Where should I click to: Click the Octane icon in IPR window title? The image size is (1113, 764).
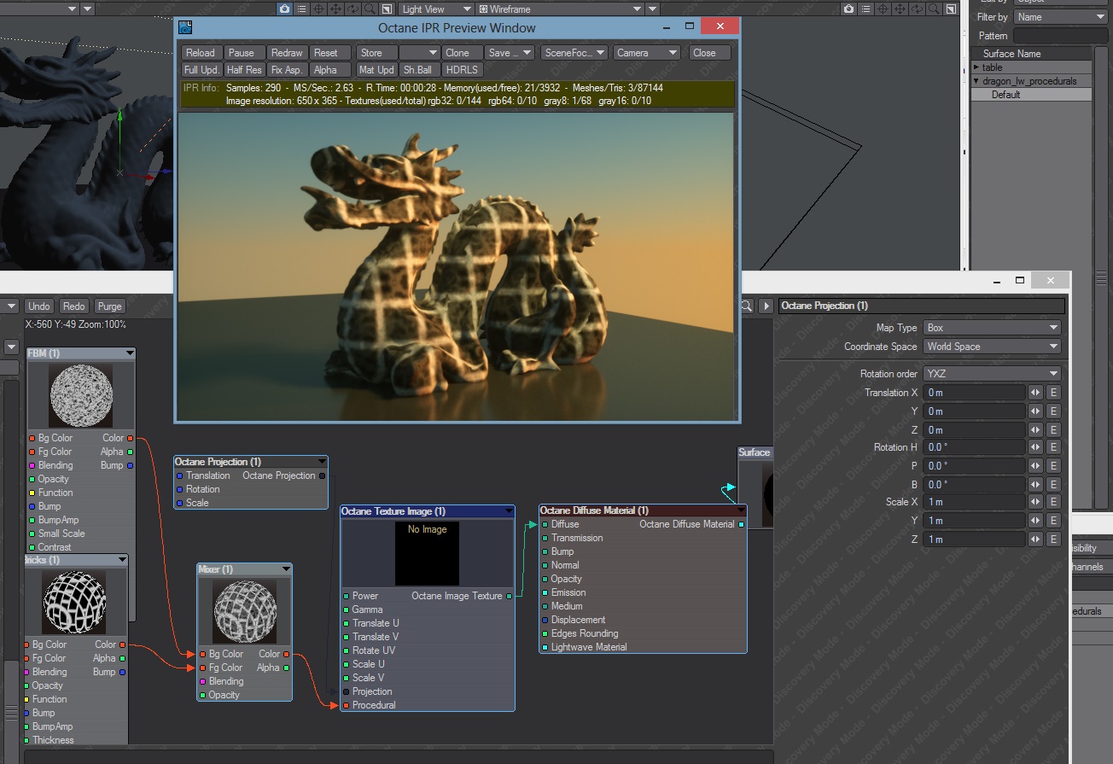(x=185, y=27)
